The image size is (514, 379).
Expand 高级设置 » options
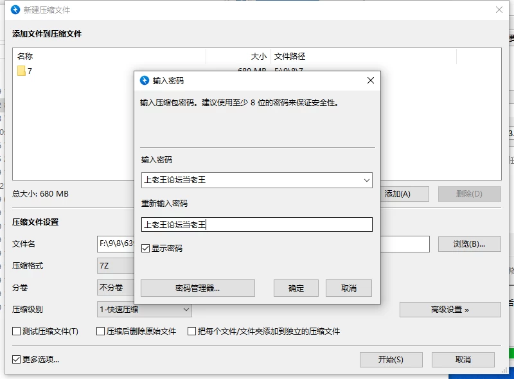450,310
